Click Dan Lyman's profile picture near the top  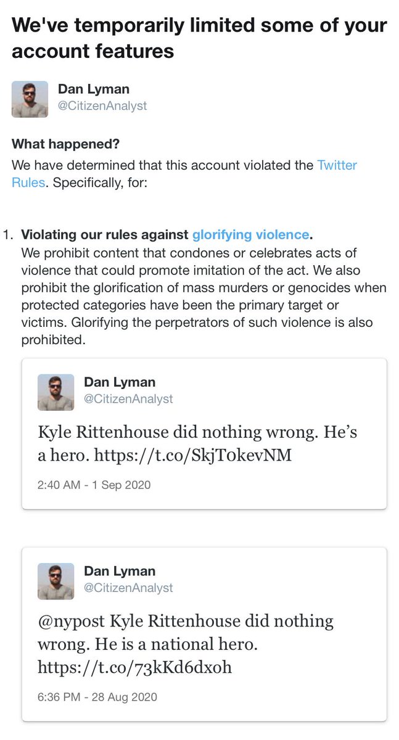(x=30, y=98)
